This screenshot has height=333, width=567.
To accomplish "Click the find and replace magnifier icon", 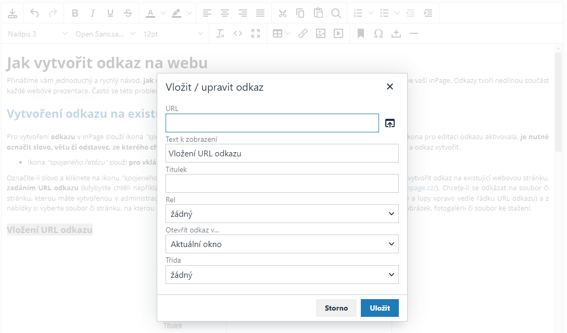I will 336,13.
